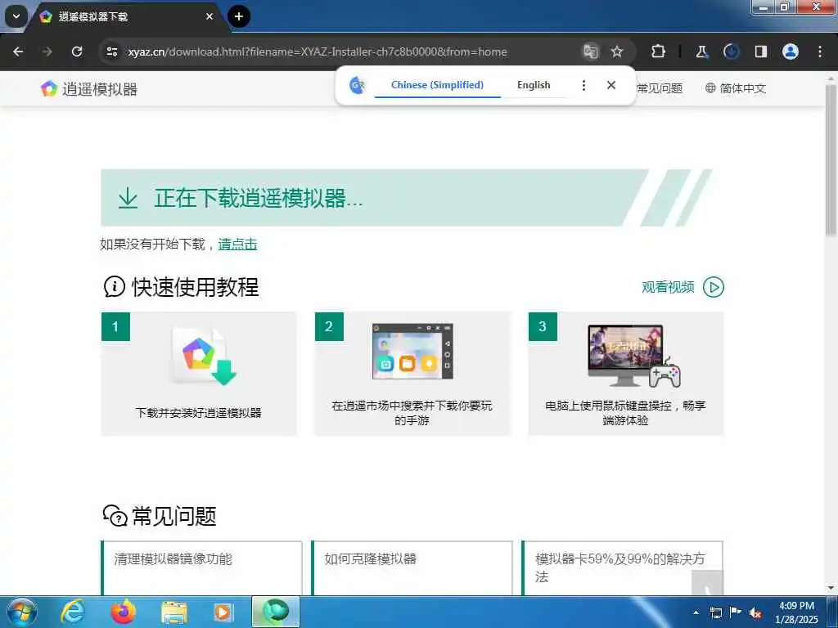
Task: Click the page vertical scrollbar thumb
Action: [831, 159]
